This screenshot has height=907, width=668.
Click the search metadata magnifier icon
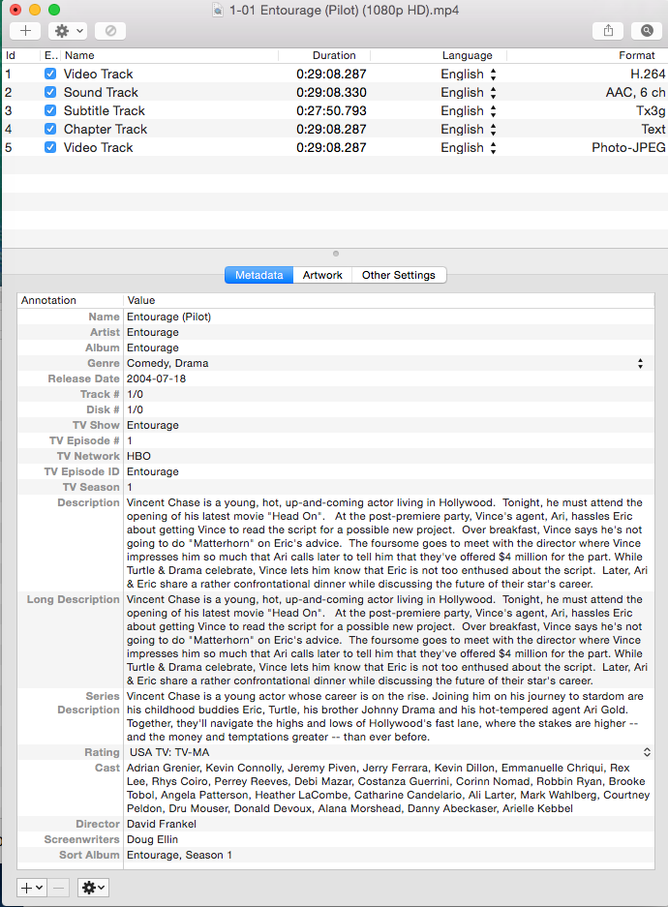tap(647, 31)
